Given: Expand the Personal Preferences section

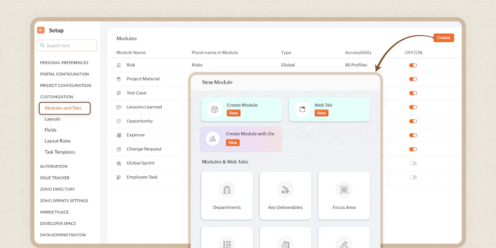Looking at the screenshot, I should [x=64, y=62].
